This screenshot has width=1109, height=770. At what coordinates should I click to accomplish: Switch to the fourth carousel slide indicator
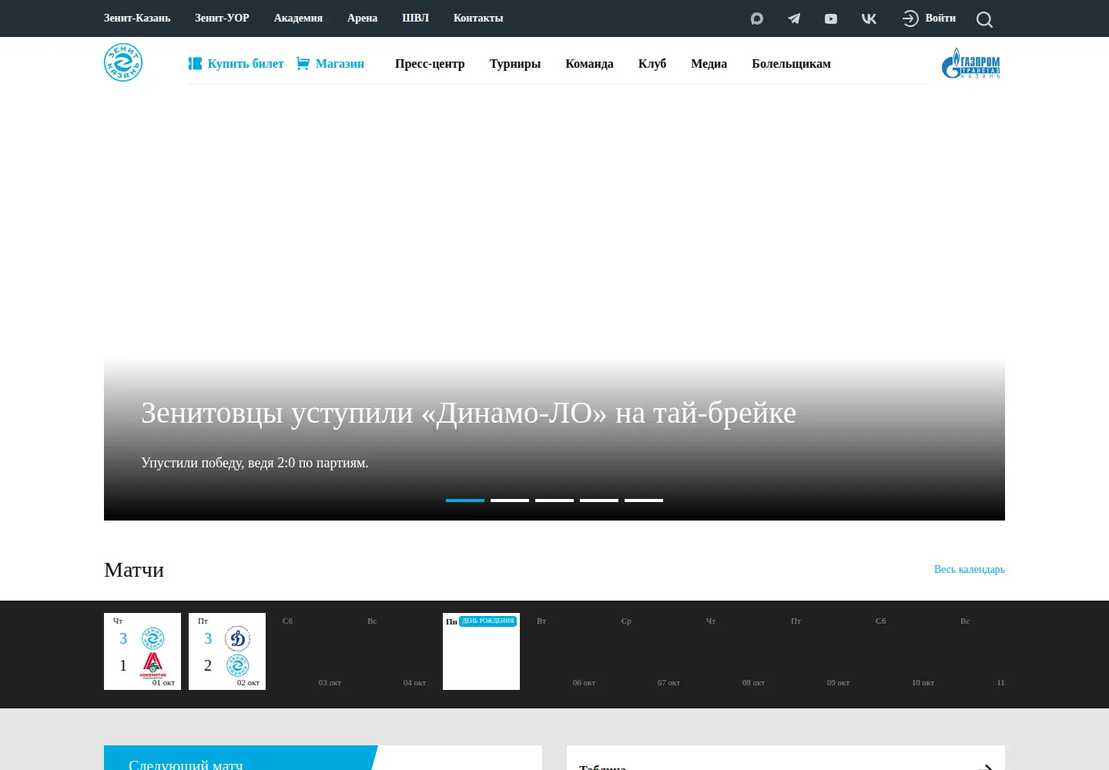coord(599,500)
